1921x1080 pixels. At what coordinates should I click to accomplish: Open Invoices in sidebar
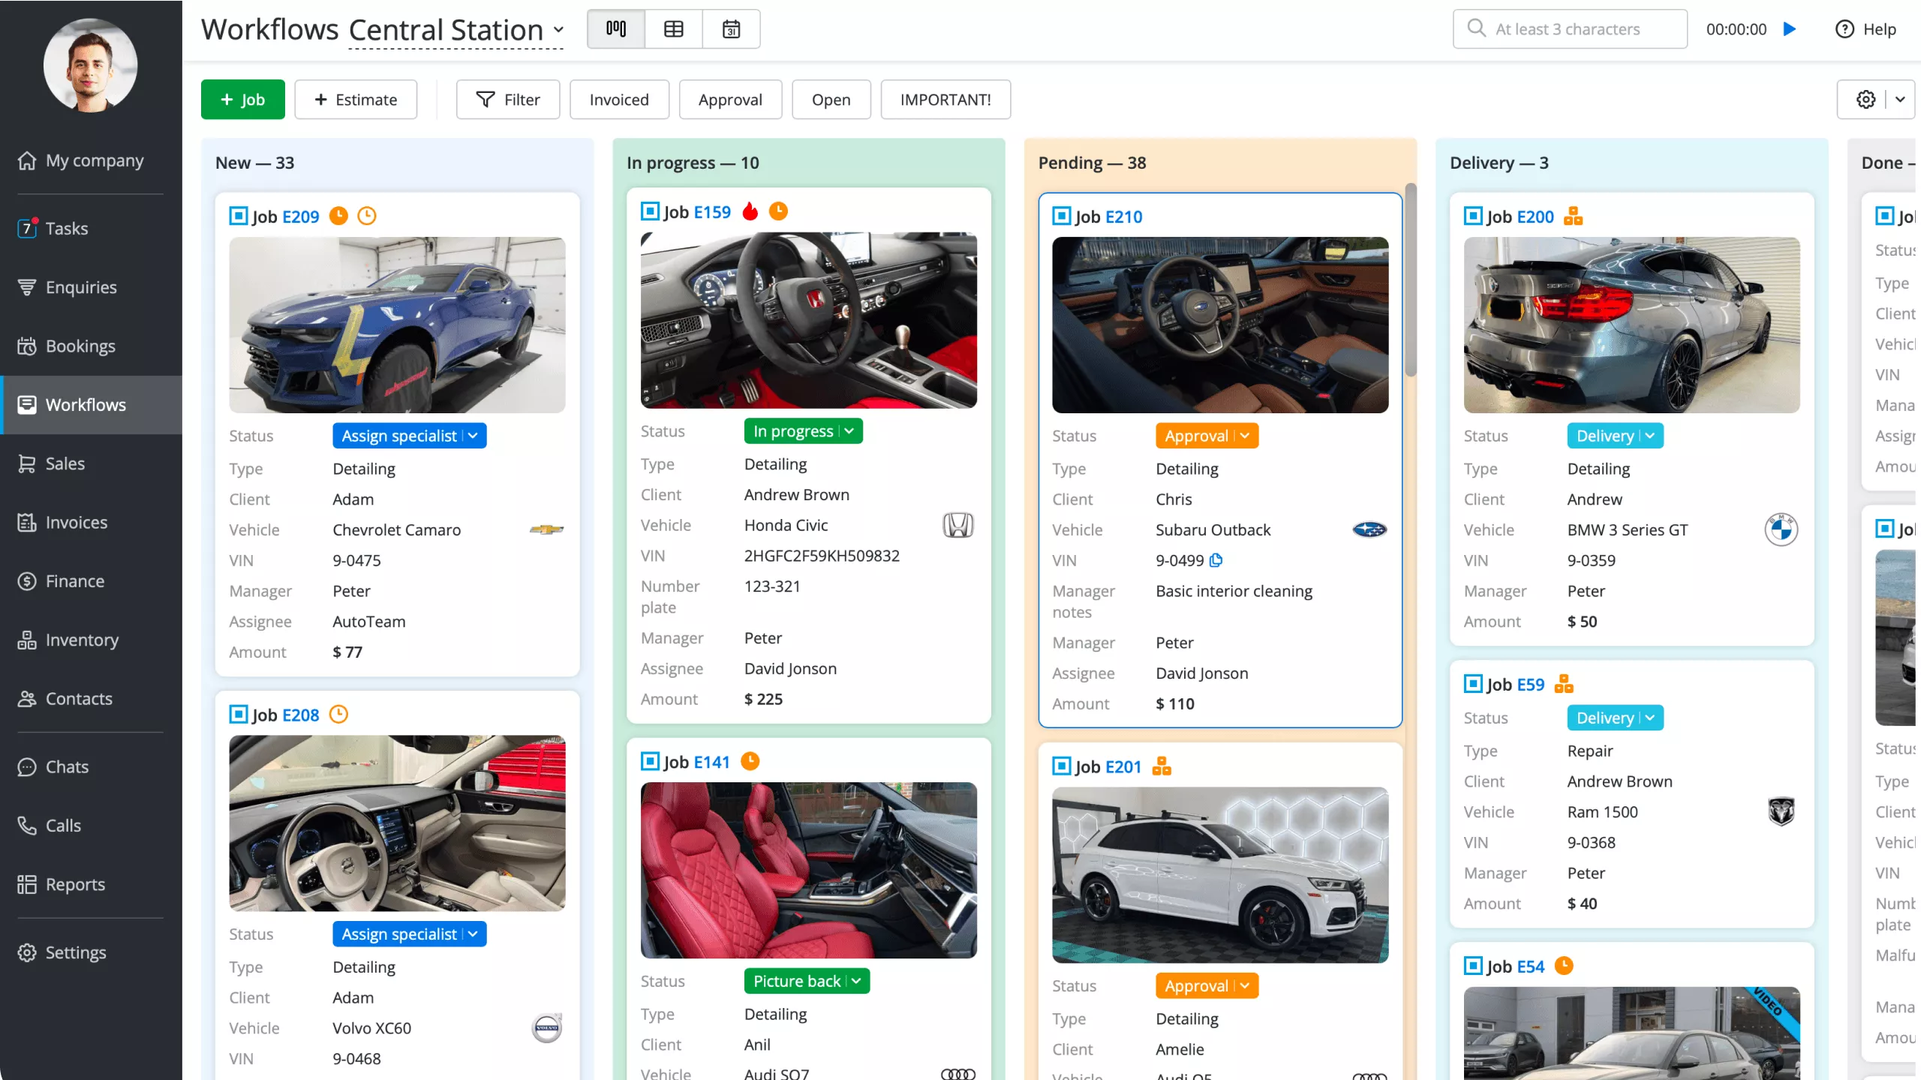tap(91, 522)
